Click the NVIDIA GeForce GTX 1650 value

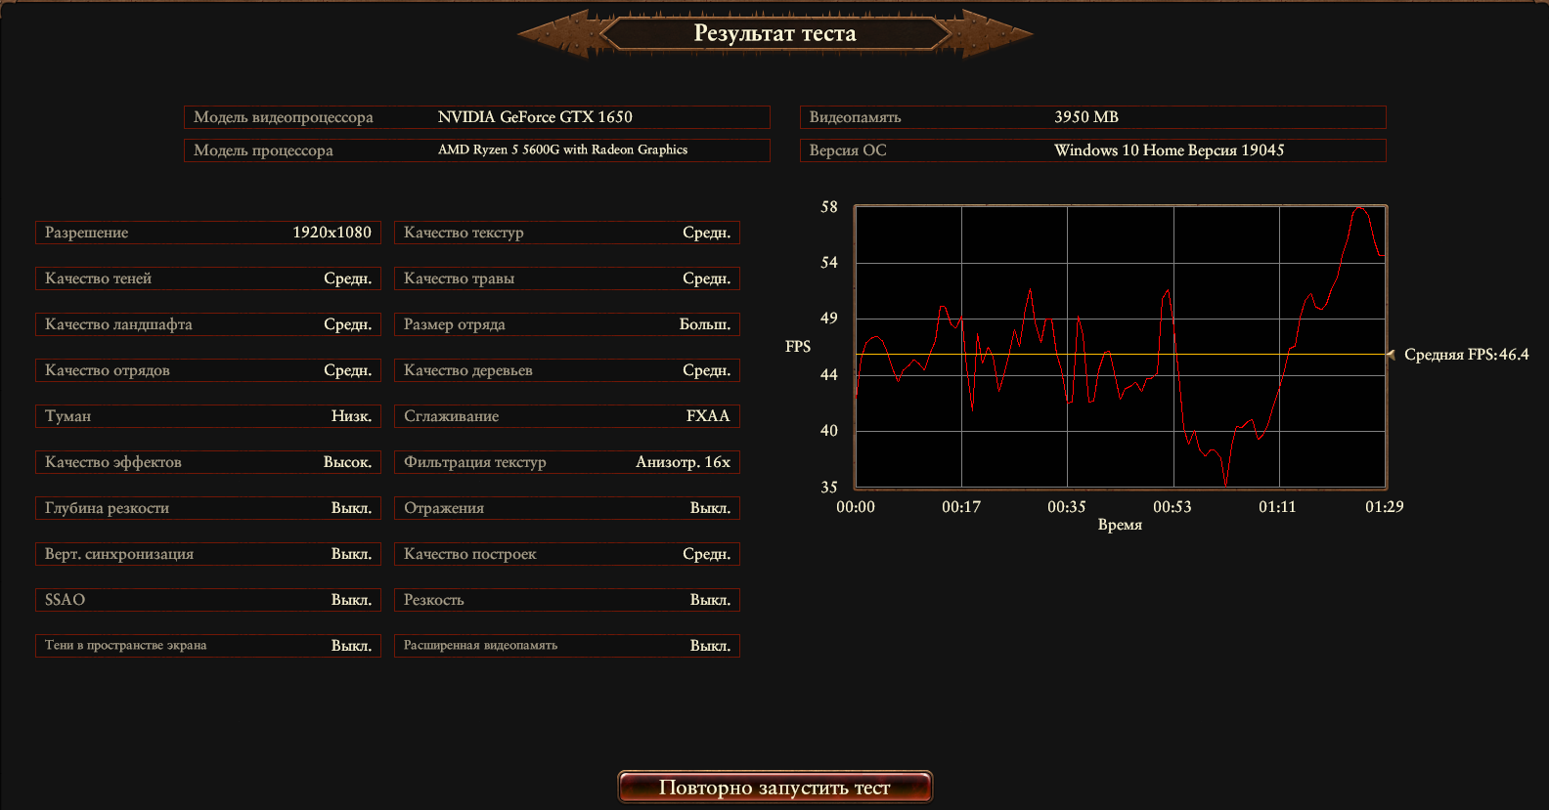(x=535, y=117)
